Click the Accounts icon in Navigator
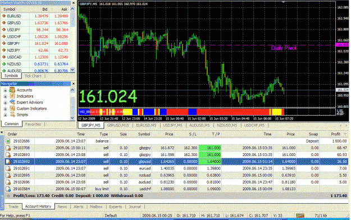 point(12,90)
